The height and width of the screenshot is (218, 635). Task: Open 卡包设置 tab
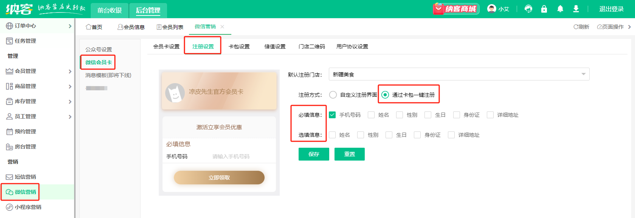[239, 46]
